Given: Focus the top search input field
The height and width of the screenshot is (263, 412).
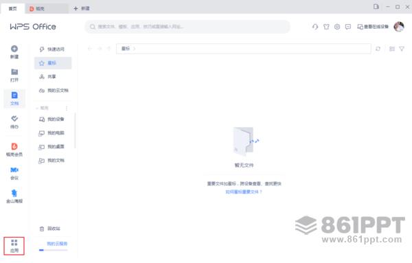Looking at the screenshot, I should click(187, 27).
